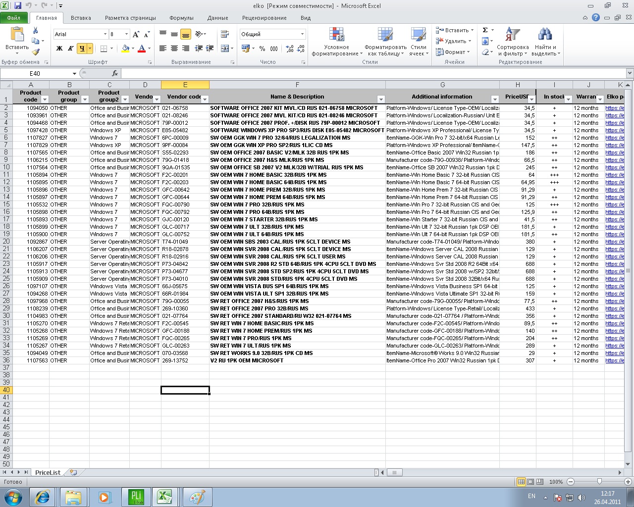Open the filter dropdown for Name & Description
This screenshot has width=634, height=507.
coord(381,100)
